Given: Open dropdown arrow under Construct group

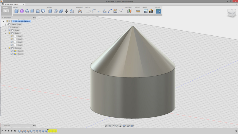Looking at the screenshot, I should pyautogui.click(x=129, y=15).
